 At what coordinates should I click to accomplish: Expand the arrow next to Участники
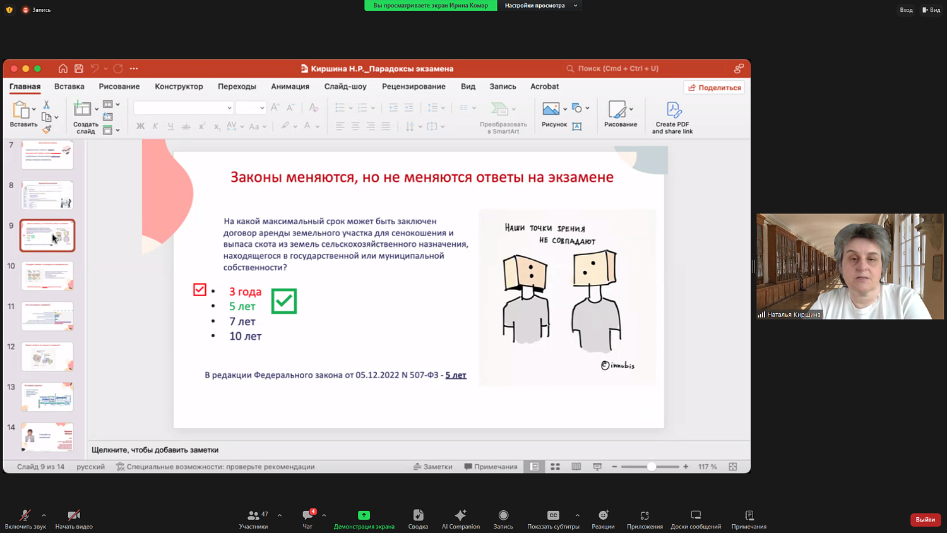(x=280, y=515)
